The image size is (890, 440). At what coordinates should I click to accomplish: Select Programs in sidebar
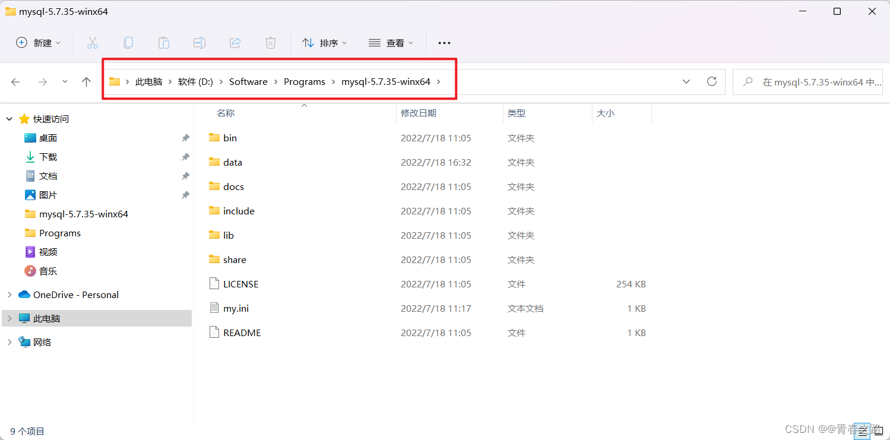click(60, 233)
